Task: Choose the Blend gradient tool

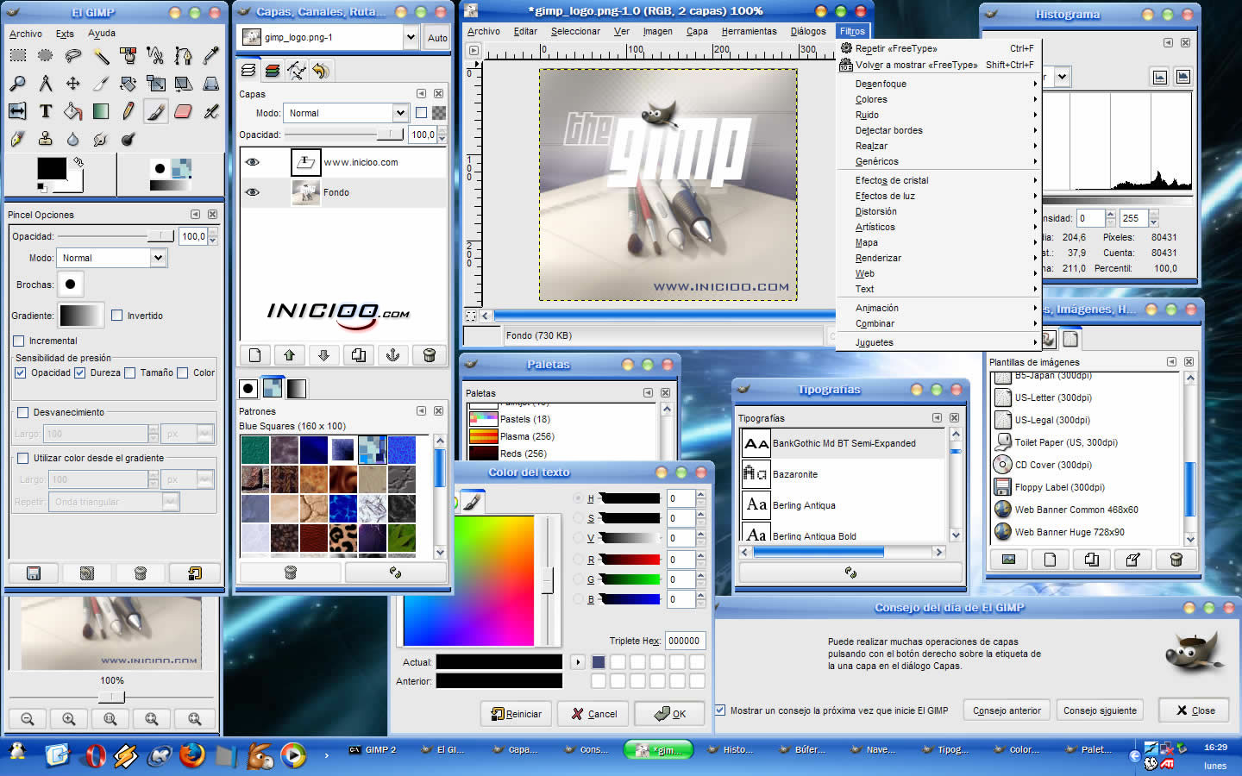Action: coord(101,111)
